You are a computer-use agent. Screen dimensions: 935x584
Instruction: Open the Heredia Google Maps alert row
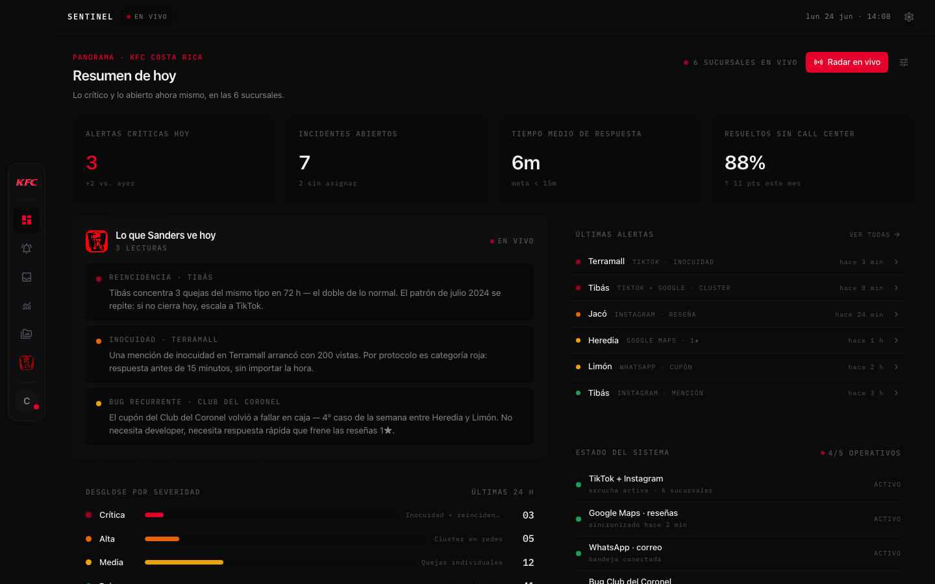[x=738, y=341]
